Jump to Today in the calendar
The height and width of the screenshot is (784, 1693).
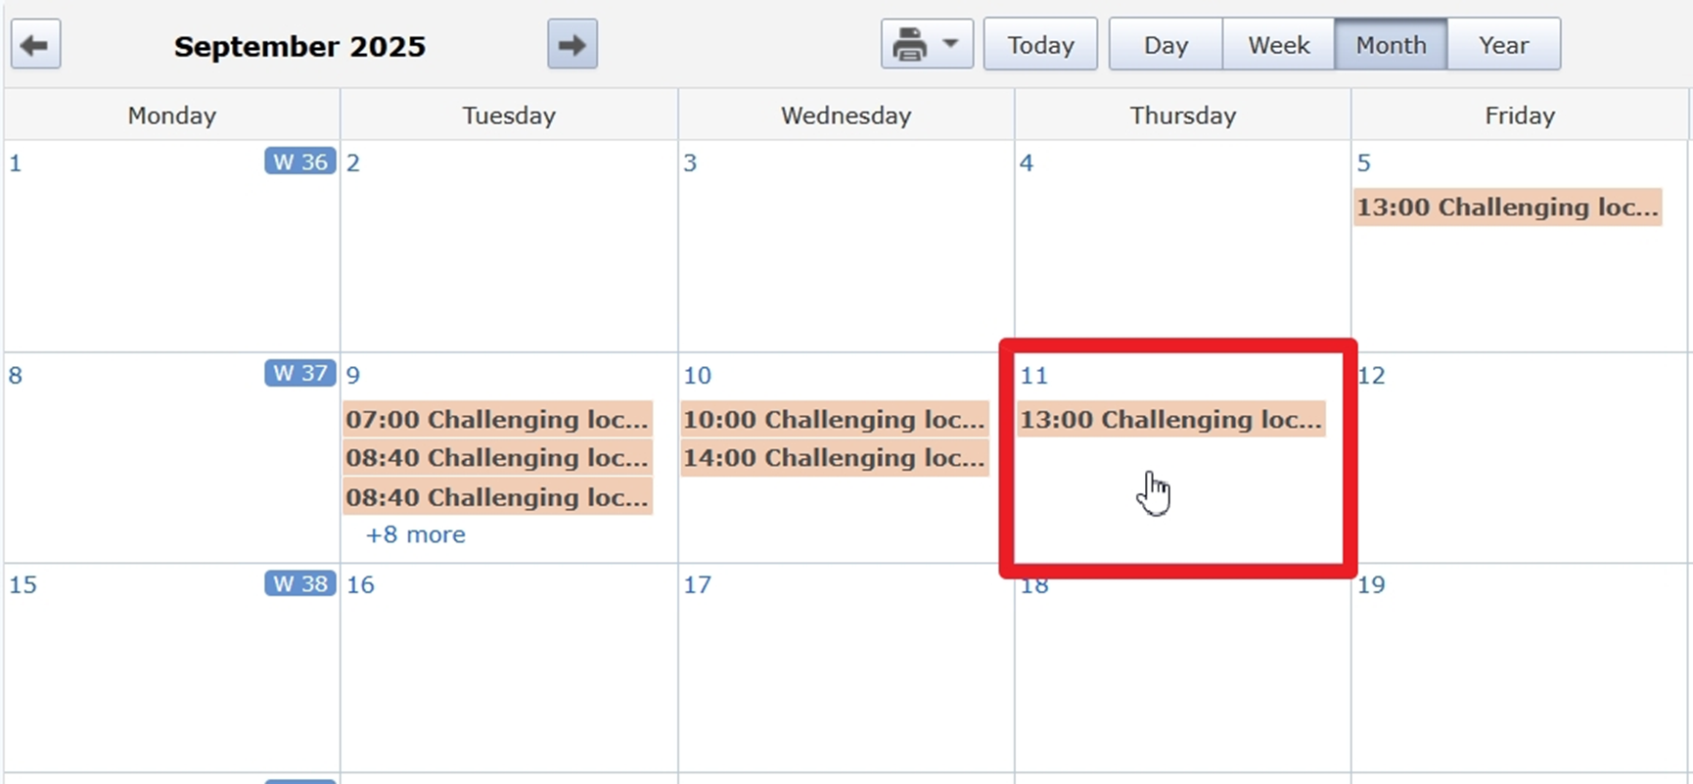pyautogui.click(x=1039, y=45)
